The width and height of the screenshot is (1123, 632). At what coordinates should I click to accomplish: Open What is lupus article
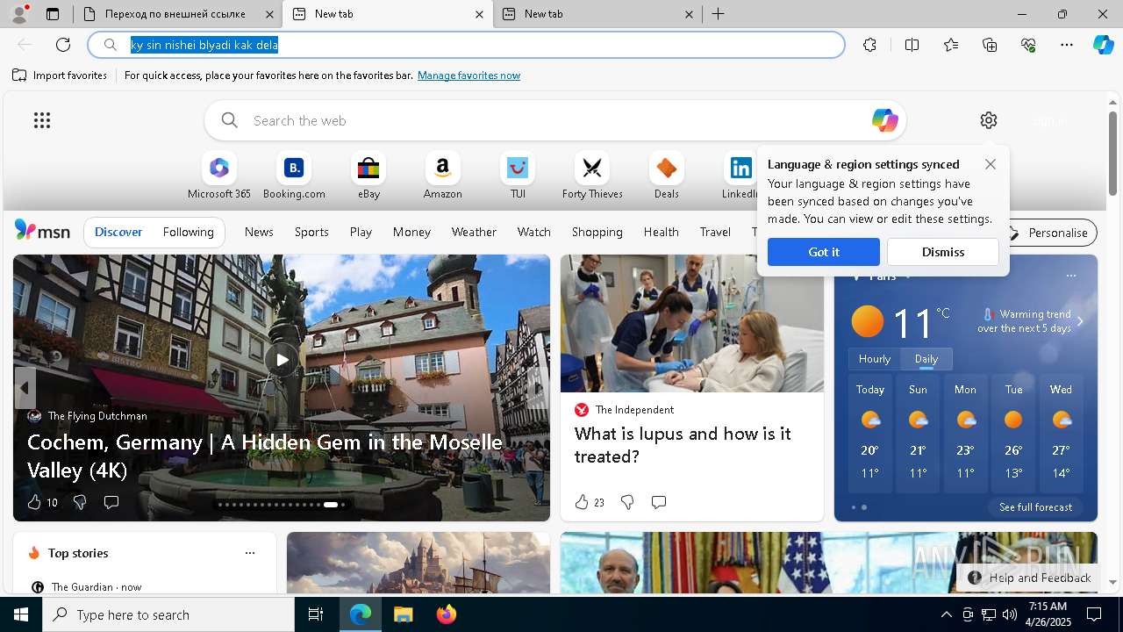(x=683, y=445)
